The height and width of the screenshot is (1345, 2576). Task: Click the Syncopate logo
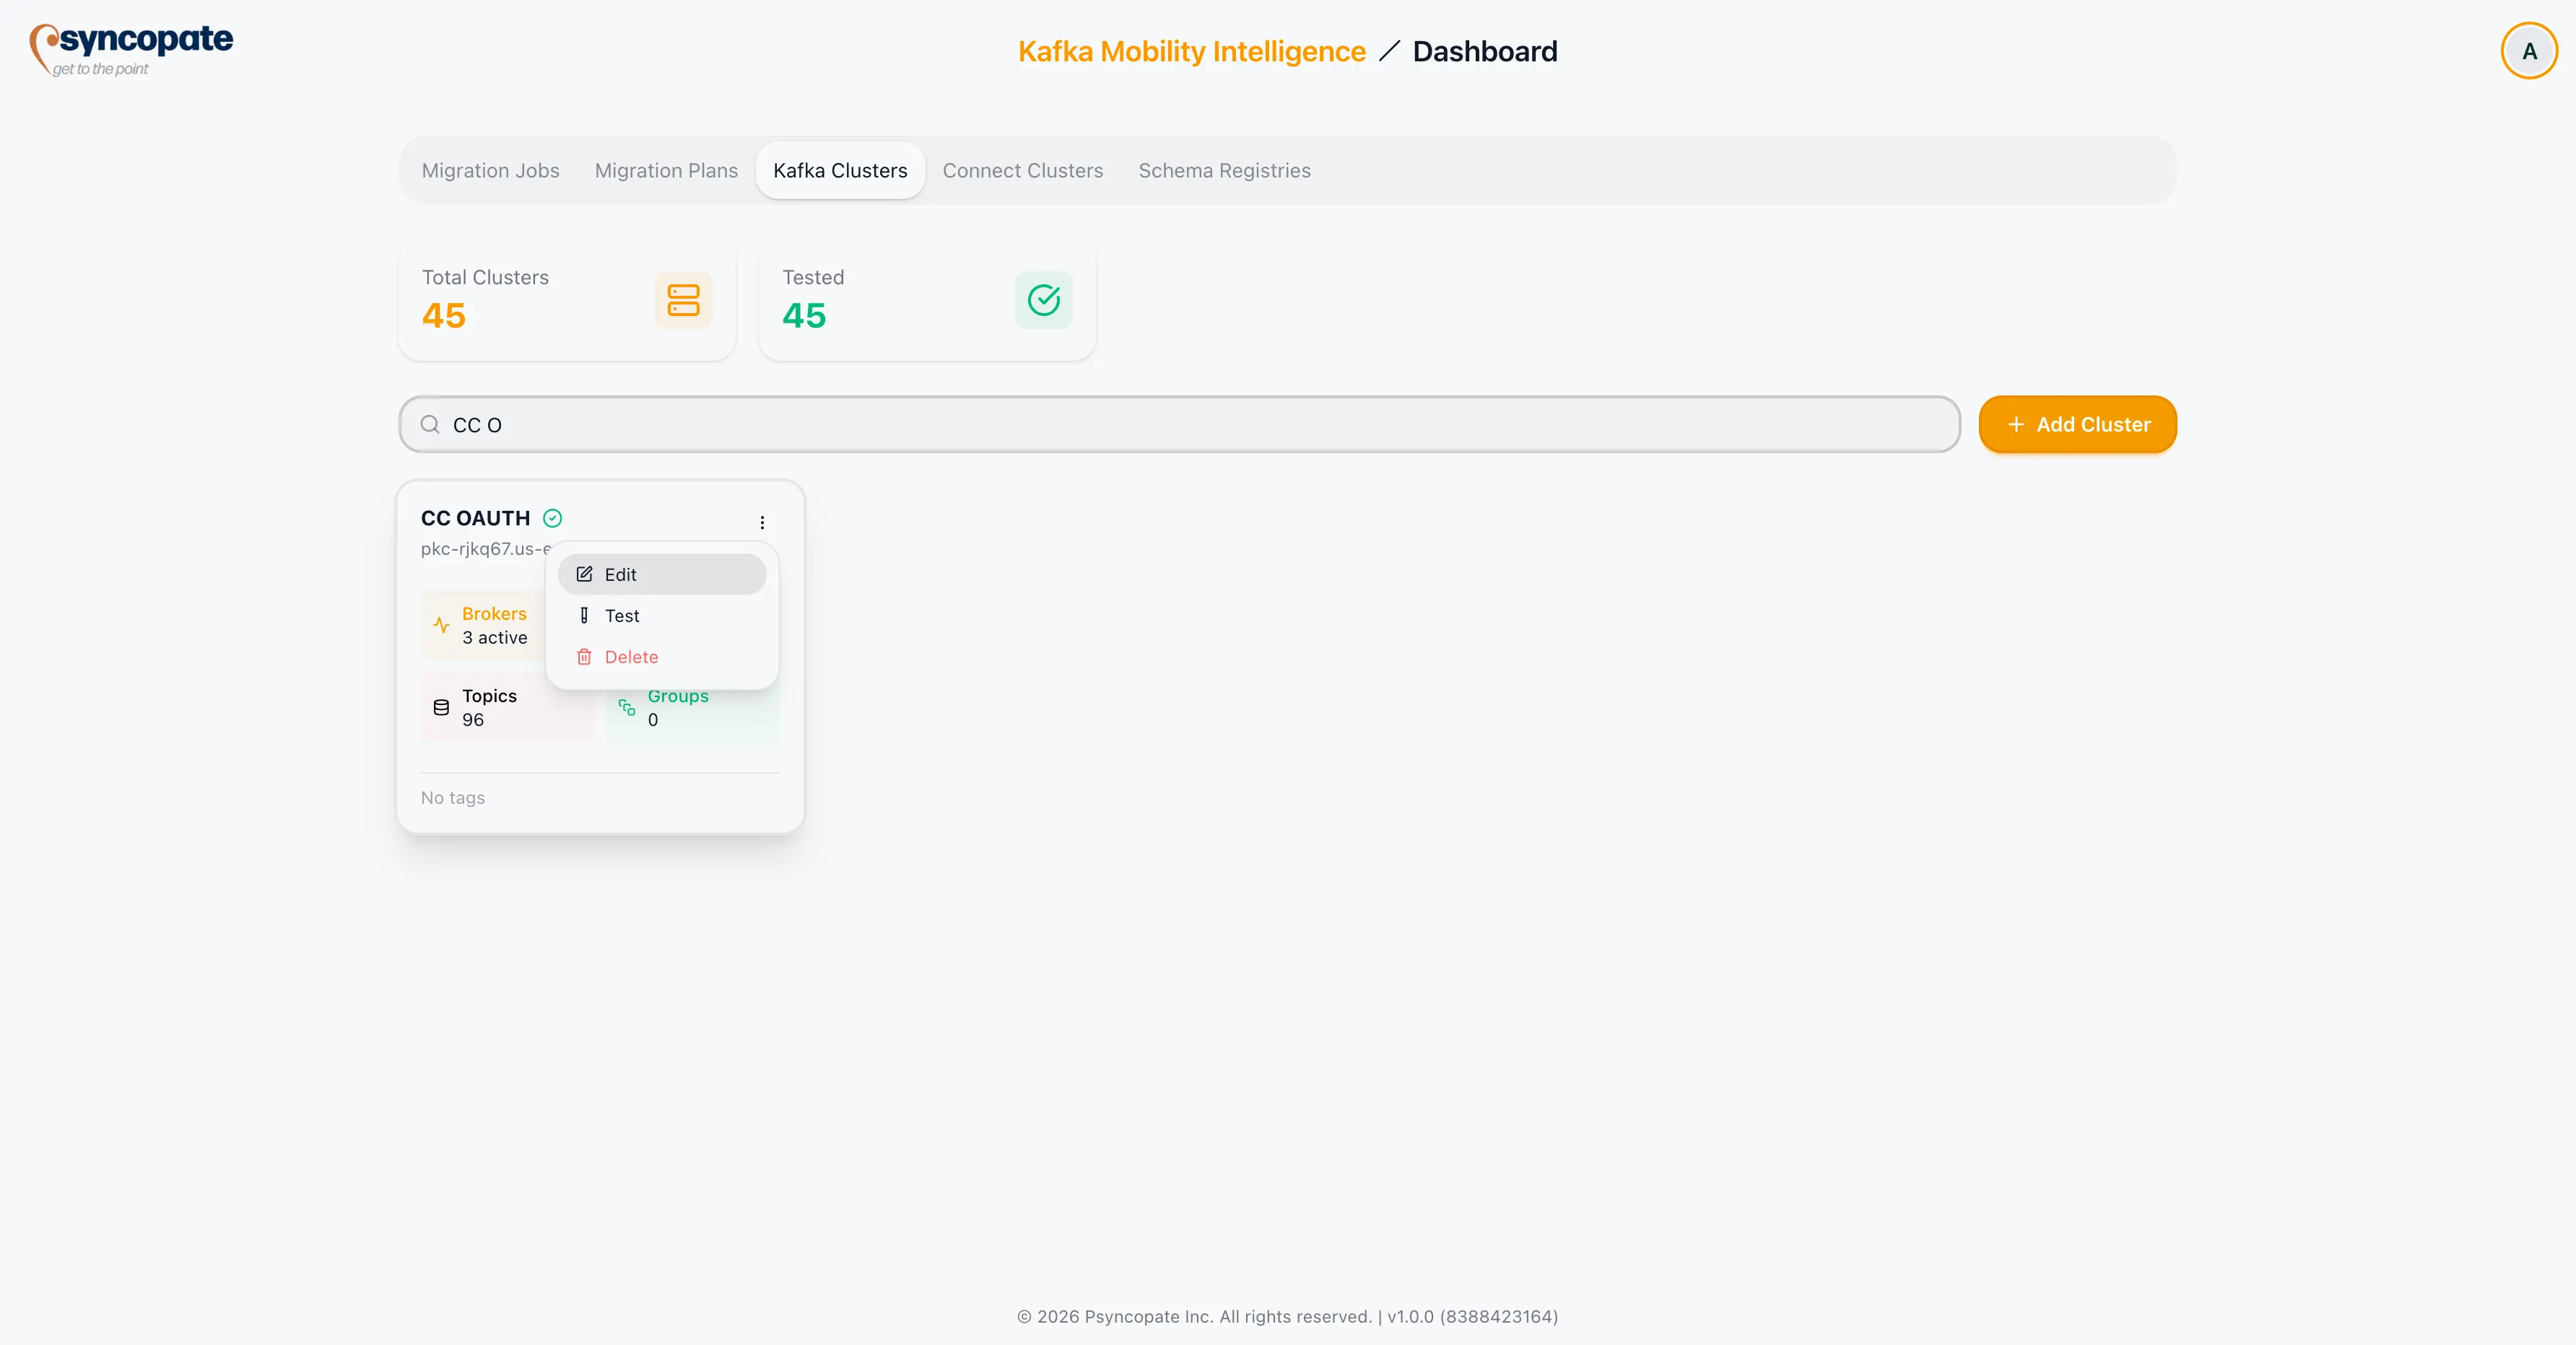click(130, 48)
